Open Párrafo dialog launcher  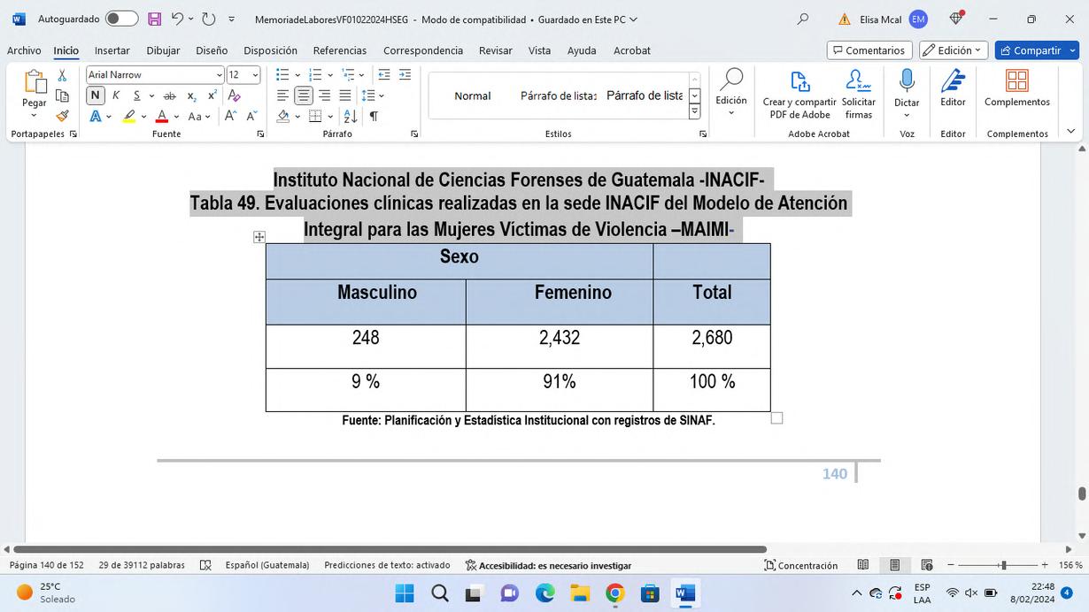(414, 134)
